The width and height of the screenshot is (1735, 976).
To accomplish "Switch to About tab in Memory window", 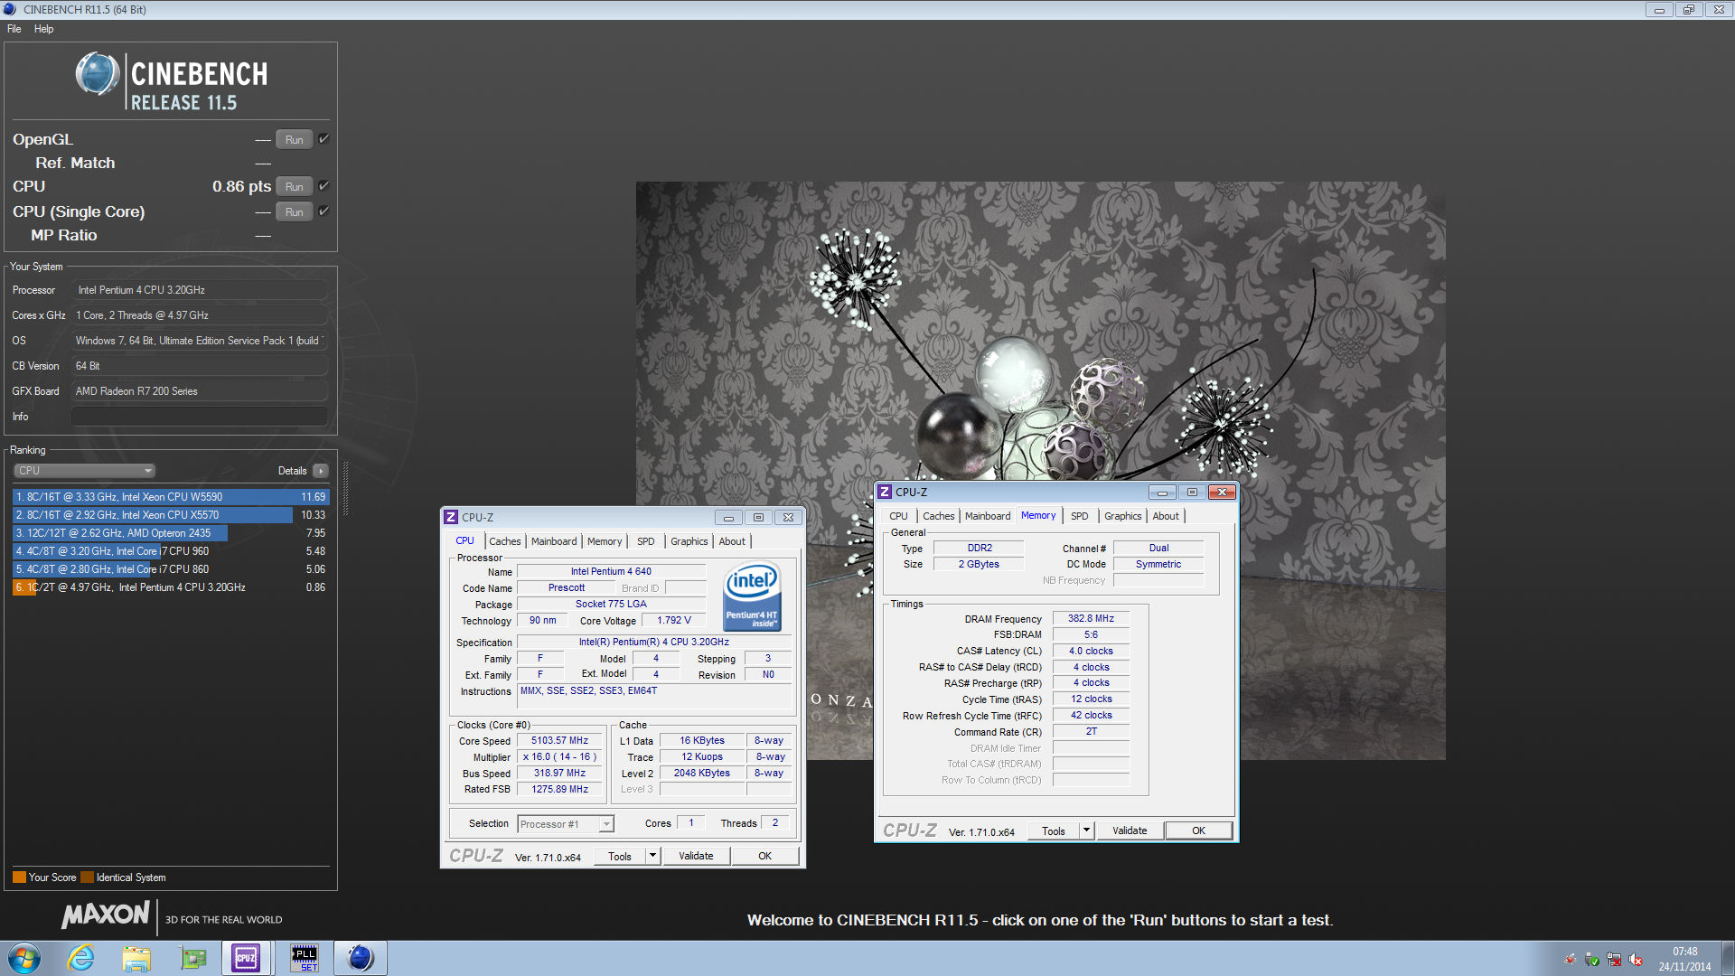I will pyautogui.click(x=1166, y=516).
